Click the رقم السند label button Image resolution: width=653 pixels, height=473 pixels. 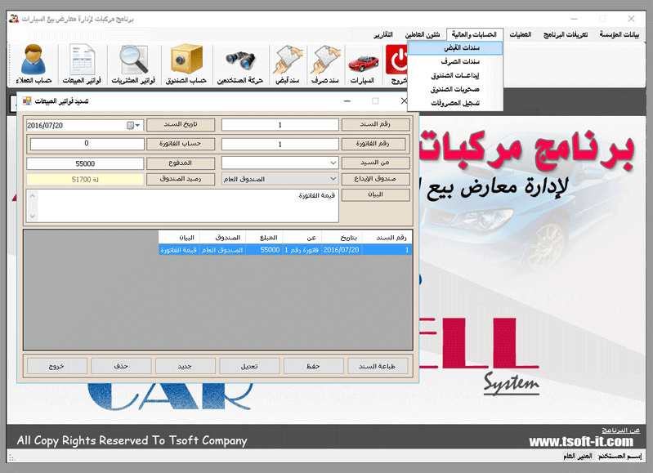click(376, 124)
